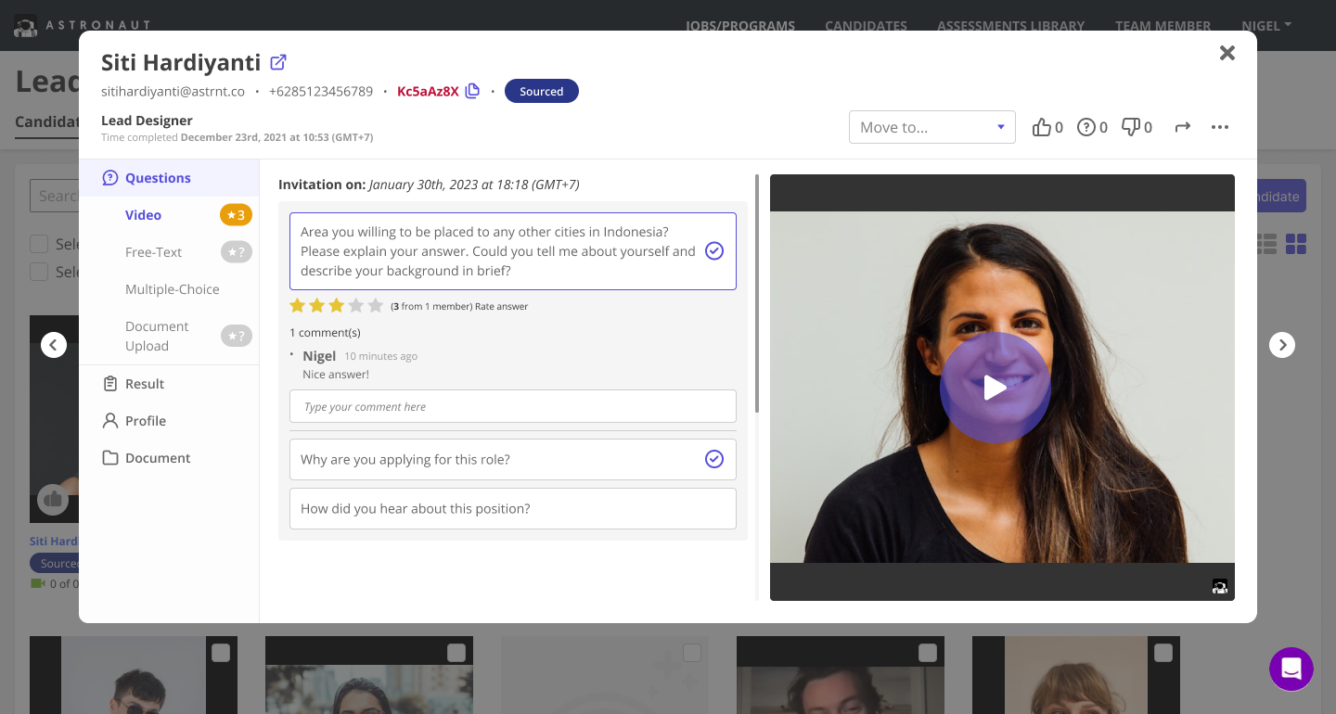Switch to grid view in background page
The image size is (1336, 714).
pos(1296,244)
